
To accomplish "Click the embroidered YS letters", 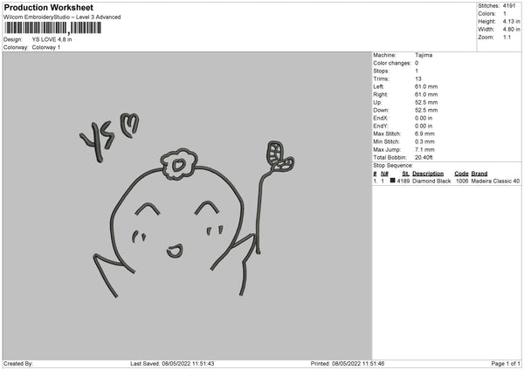I will click(x=96, y=140).
